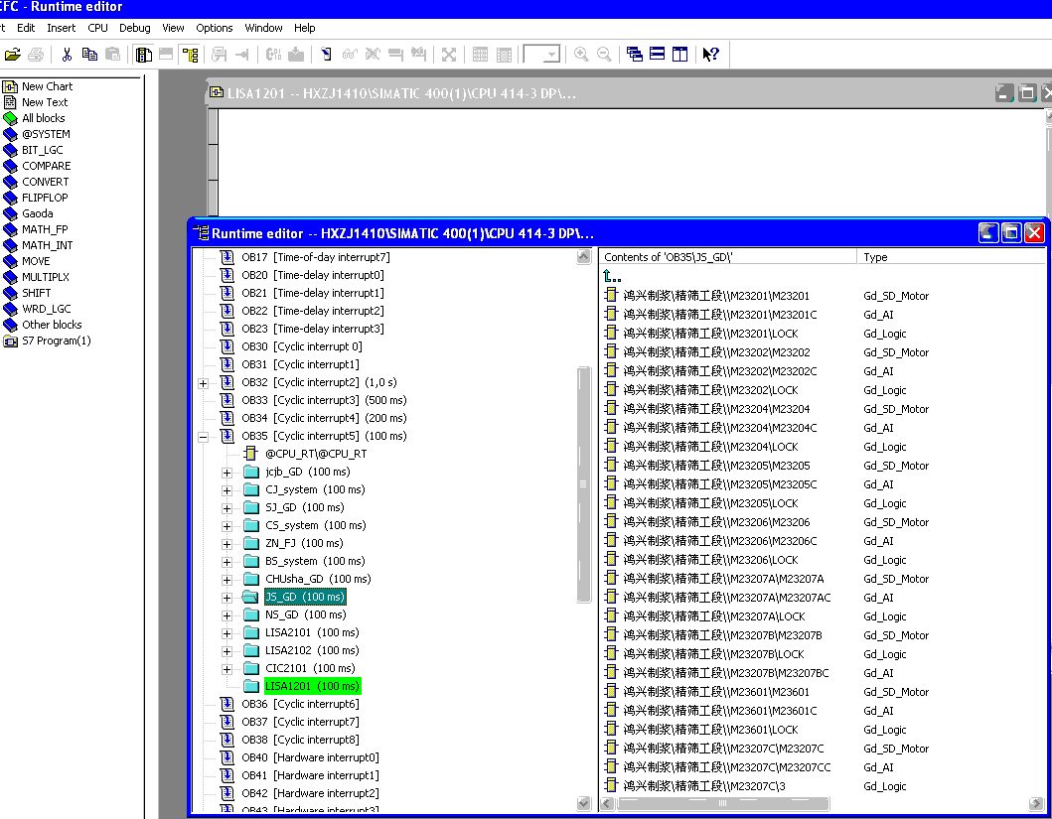The width and height of the screenshot is (1052, 819).
Task: Select New Text in block catalog
Action: tap(45, 102)
